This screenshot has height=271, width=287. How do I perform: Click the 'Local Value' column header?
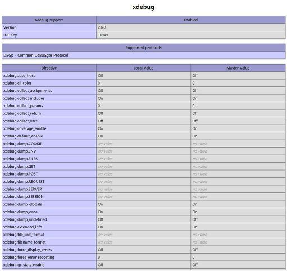click(x=143, y=68)
